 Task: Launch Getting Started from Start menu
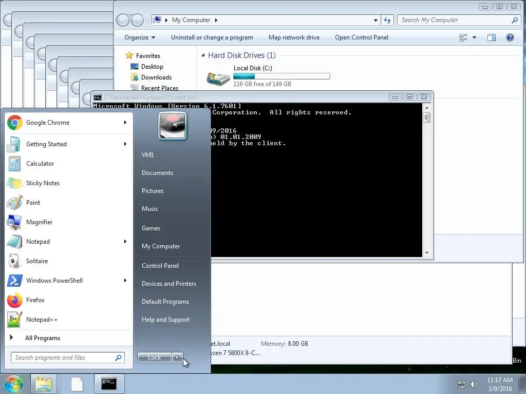pos(67,144)
